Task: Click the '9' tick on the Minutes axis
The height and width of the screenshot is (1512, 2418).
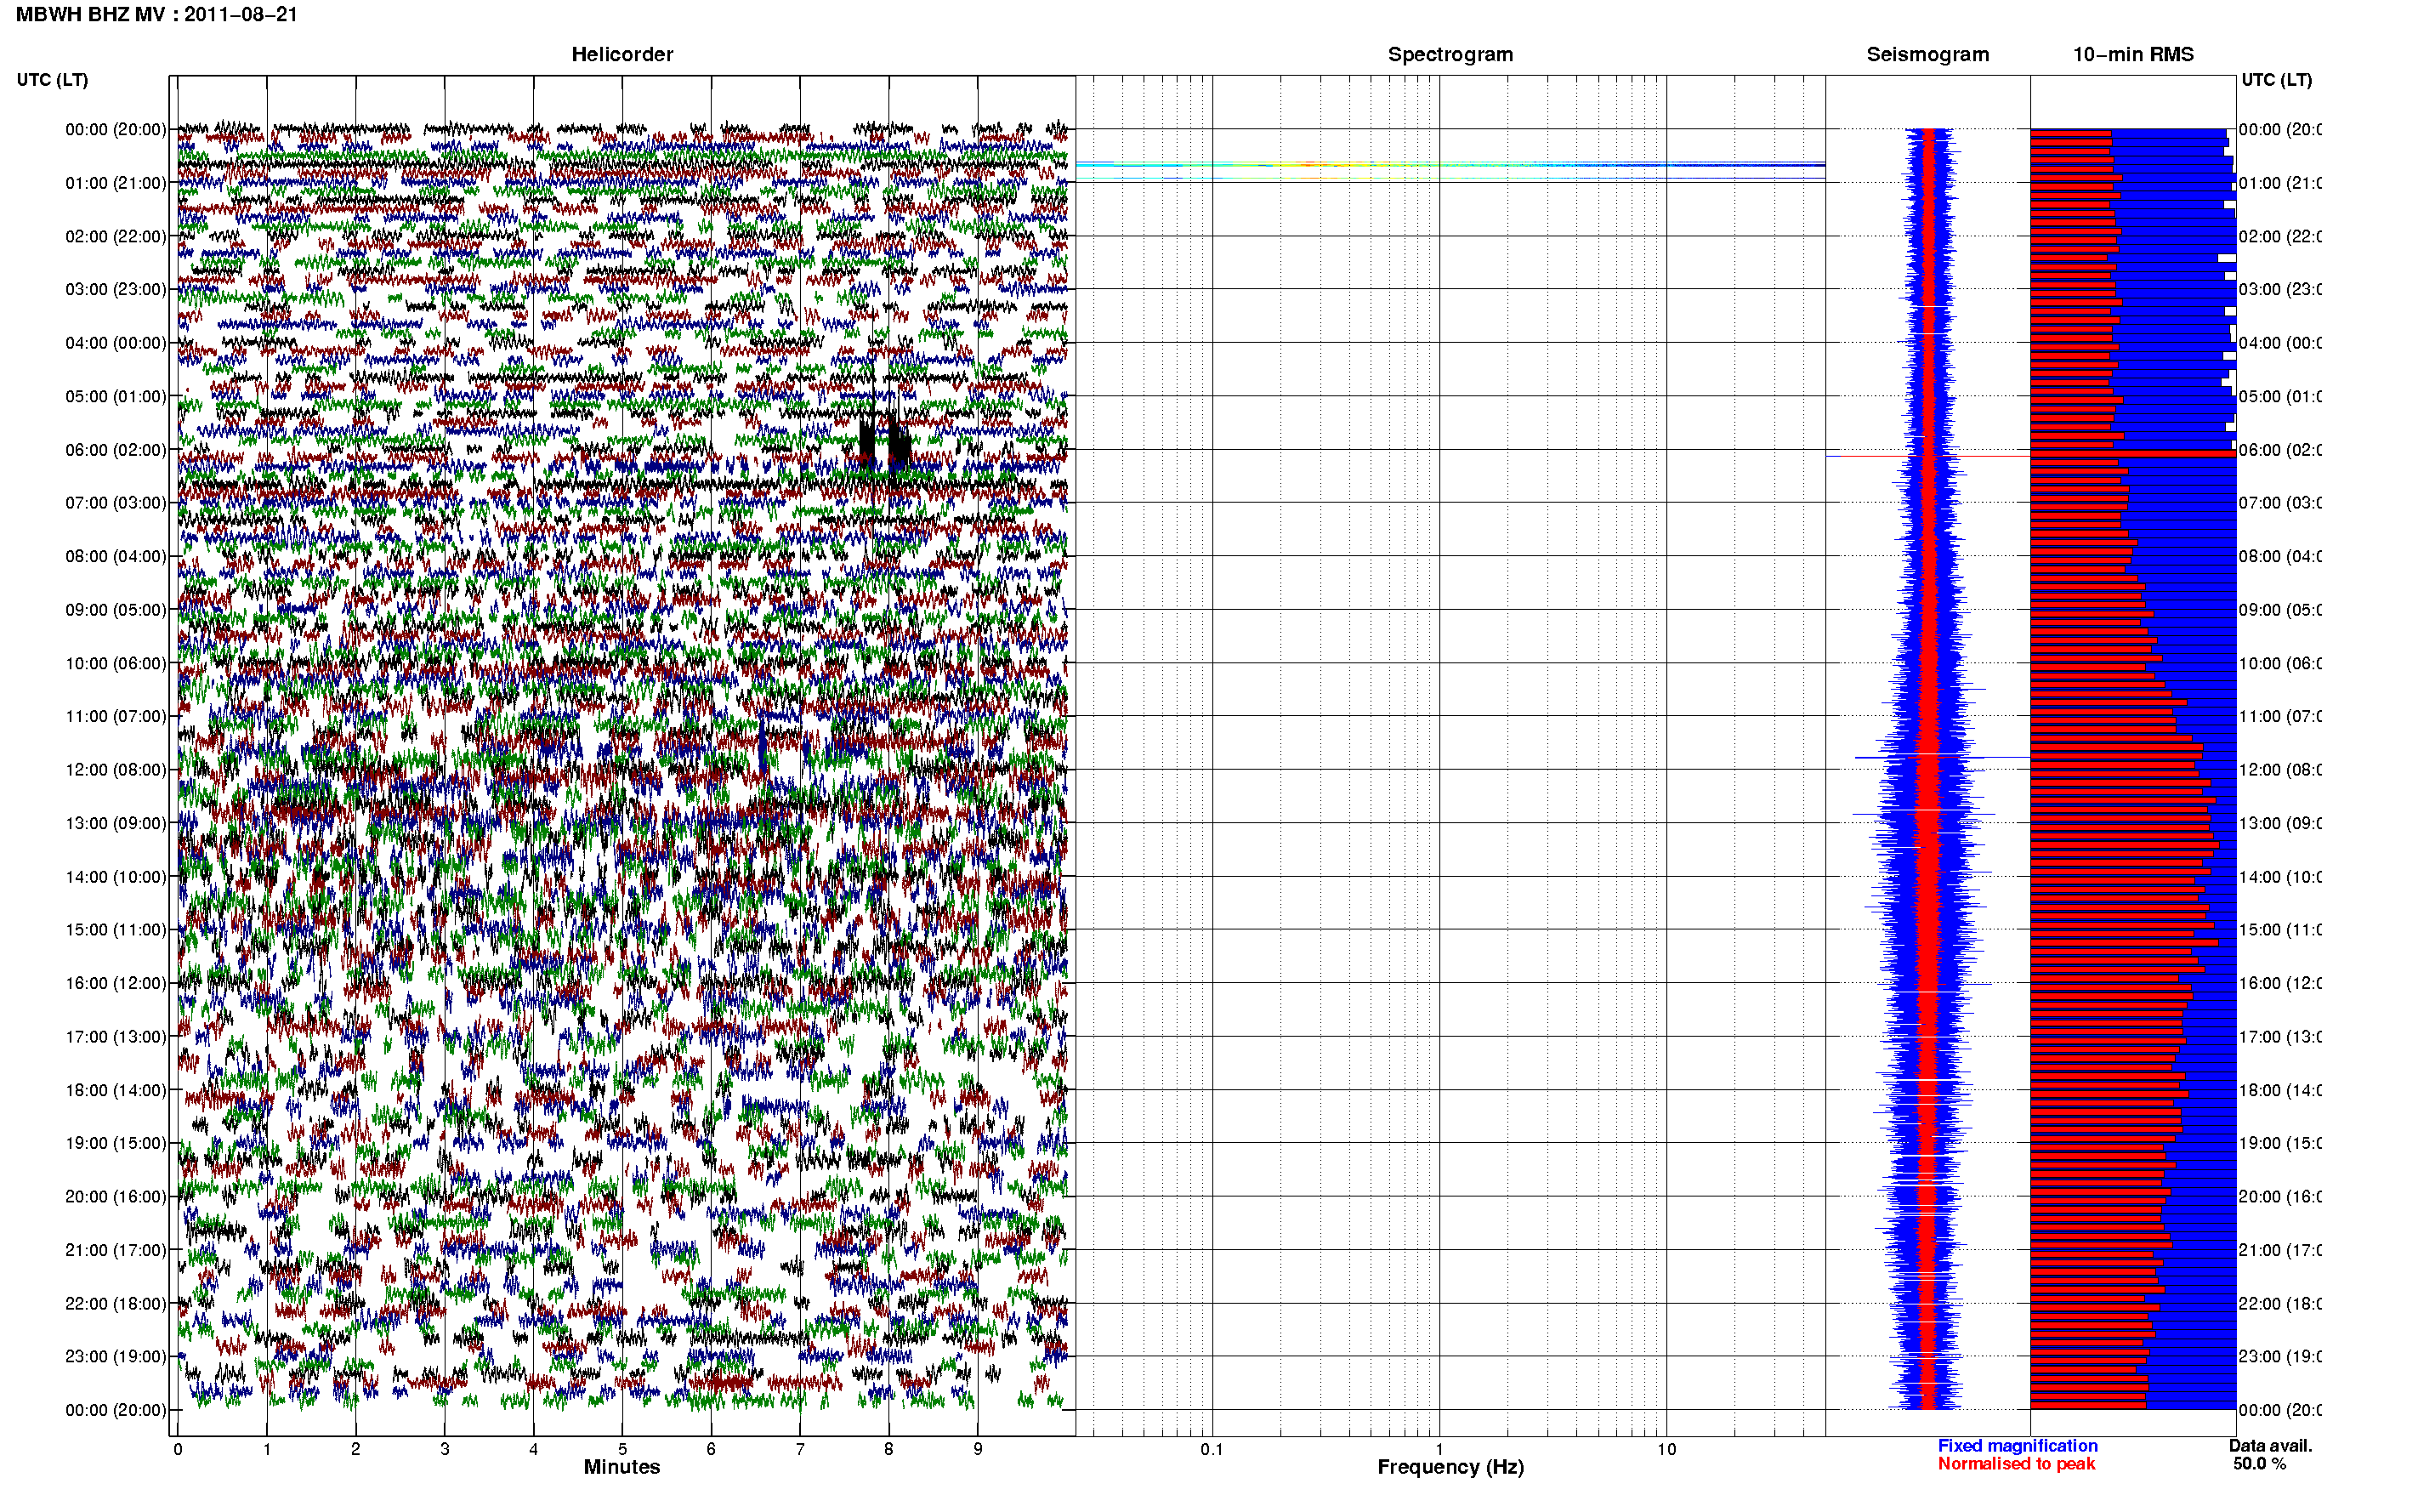Action: point(978,1449)
